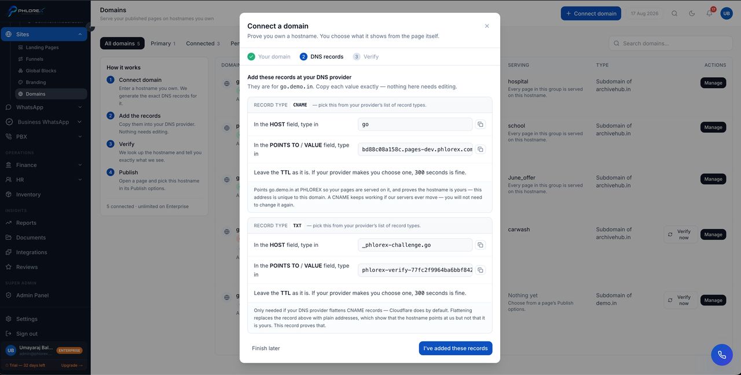Screen dimensions: 741x375
Task: Copy the phlorex-verify TXT value
Action: [x=480, y=270]
